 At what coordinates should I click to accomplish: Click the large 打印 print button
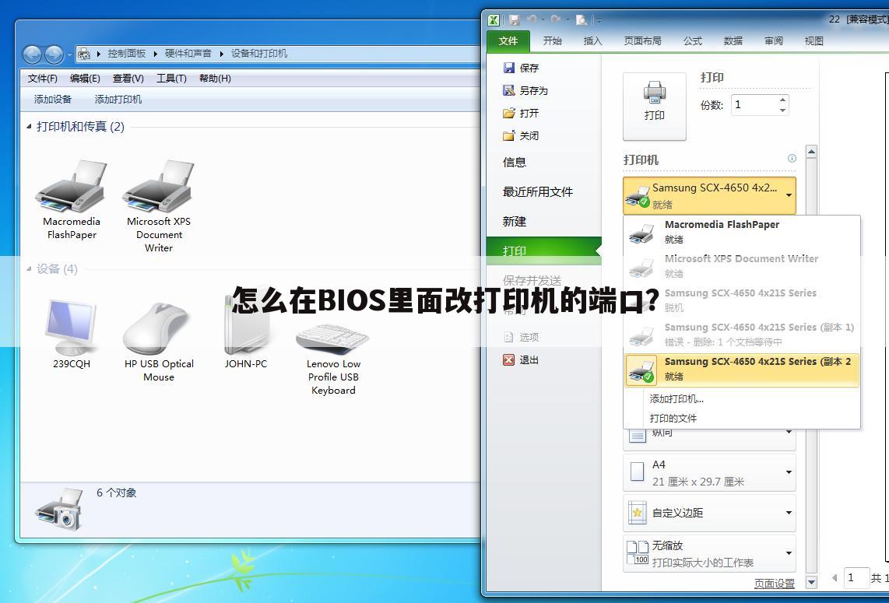[654, 106]
